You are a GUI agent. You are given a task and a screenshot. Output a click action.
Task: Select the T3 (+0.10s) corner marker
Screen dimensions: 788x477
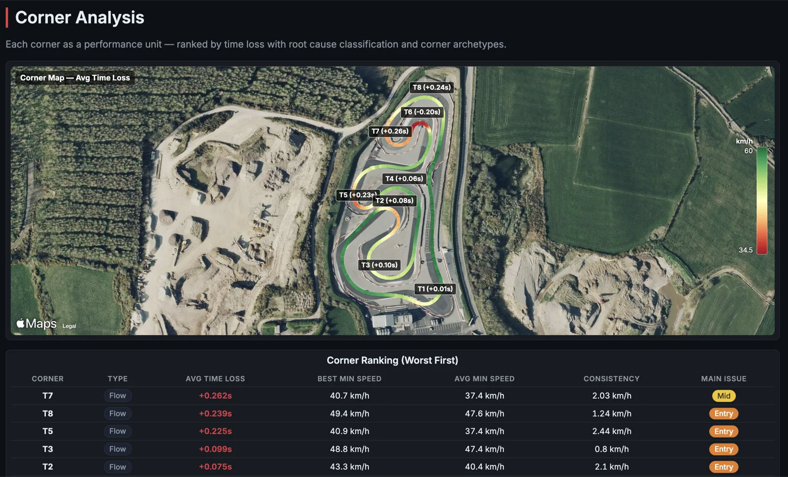379,265
